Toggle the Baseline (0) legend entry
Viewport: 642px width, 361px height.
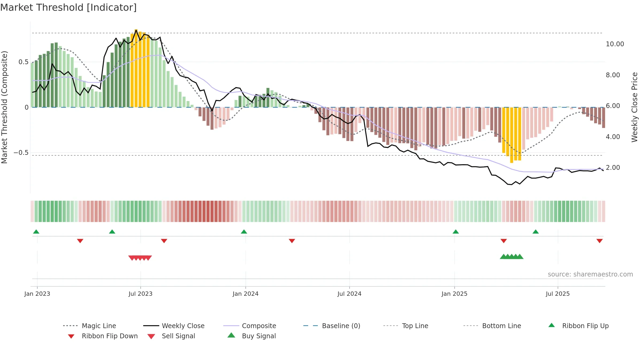(x=332, y=326)
